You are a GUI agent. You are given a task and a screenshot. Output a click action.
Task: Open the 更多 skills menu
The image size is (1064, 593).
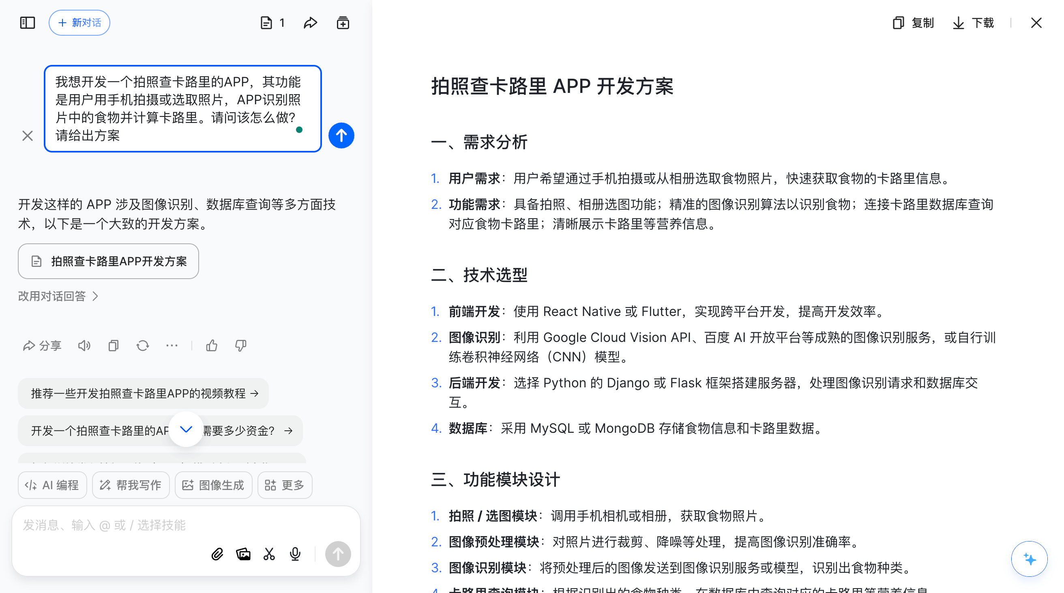[285, 485]
